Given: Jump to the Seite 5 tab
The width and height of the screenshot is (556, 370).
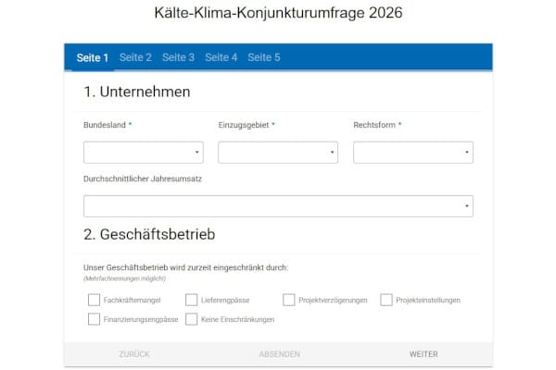Looking at the screenshot, I should click(264, 57).
